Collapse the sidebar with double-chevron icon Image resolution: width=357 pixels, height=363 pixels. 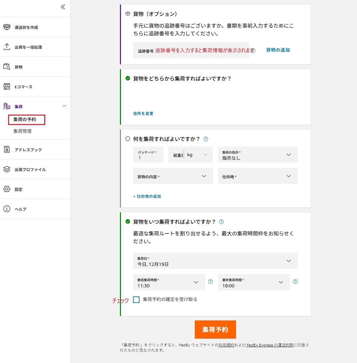(63, 7)
